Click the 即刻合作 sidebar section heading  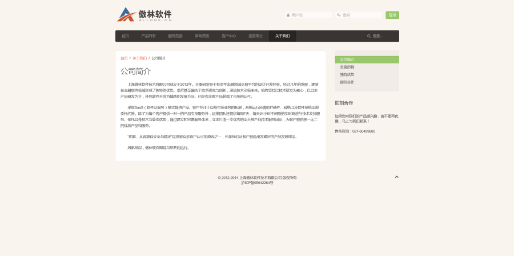click(x=344, y=103)
